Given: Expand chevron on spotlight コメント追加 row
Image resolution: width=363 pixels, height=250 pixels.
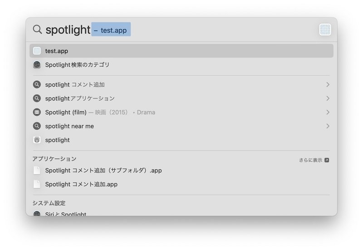Looking at the screenshot, I should tap(328, 84).
